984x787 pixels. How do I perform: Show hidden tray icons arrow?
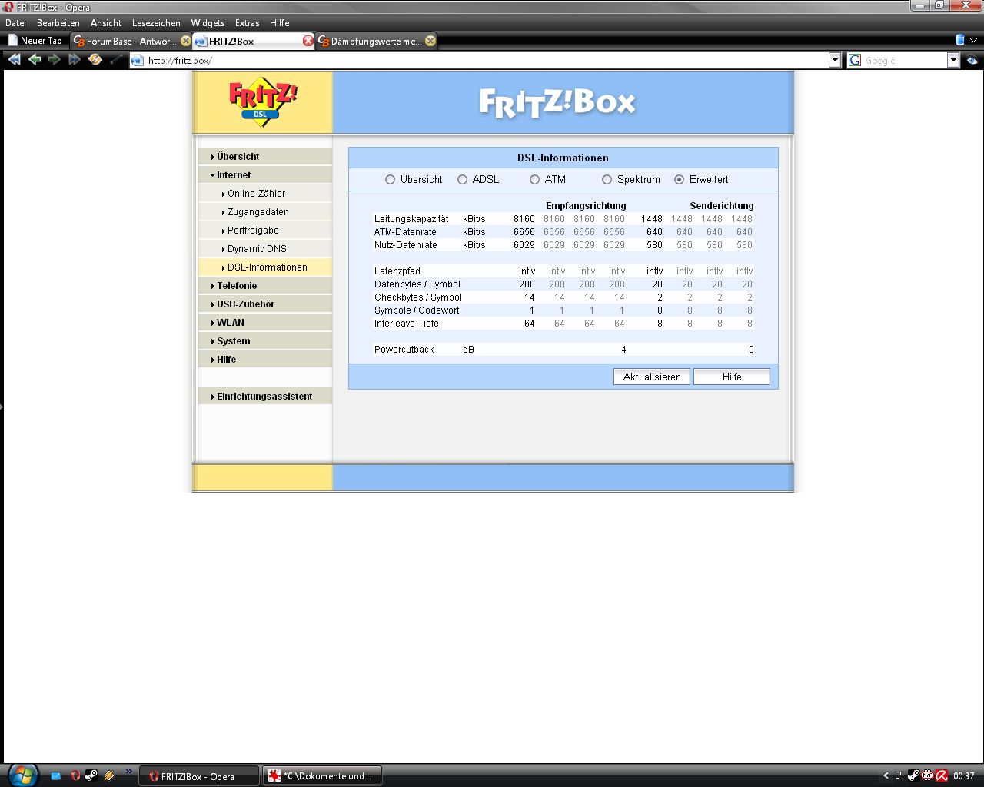pos(886,775)
